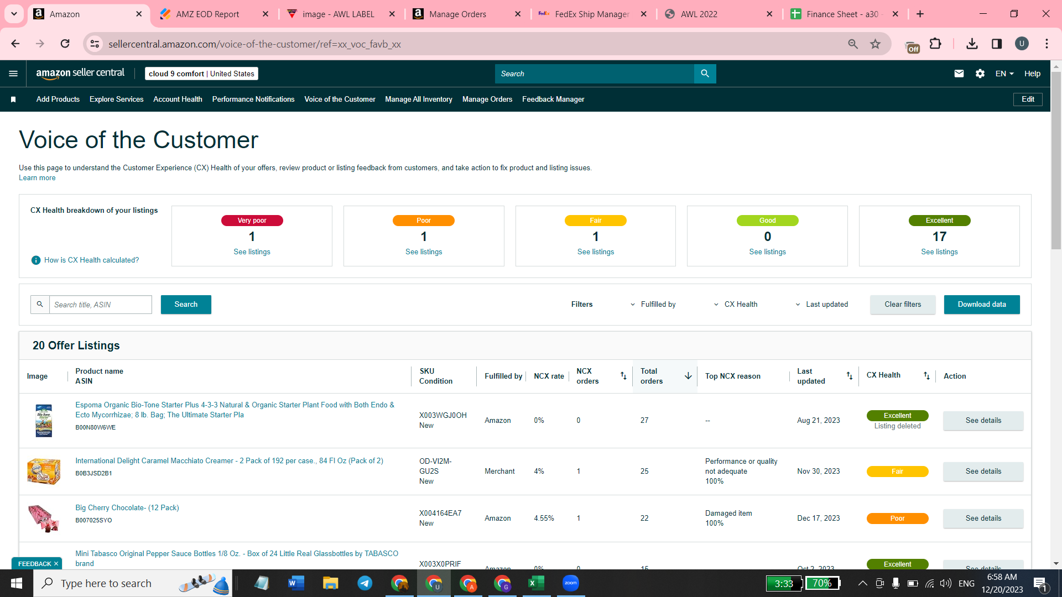Bookmark this page with the star icon
Viewport: 1062px width, 597px height.
click(875, 44)
